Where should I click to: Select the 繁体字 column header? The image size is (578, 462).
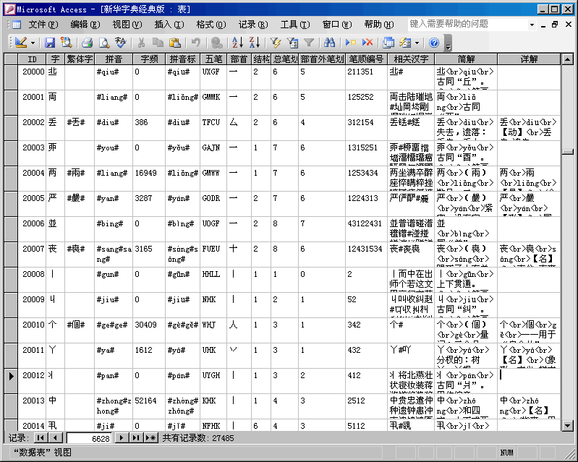coord(80,59)
